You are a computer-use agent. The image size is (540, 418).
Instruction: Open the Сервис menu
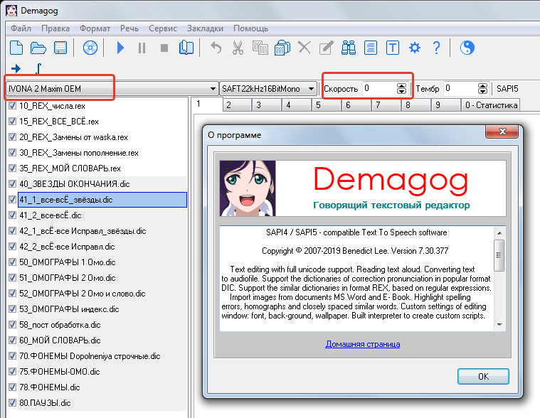[x=162, y=28]
